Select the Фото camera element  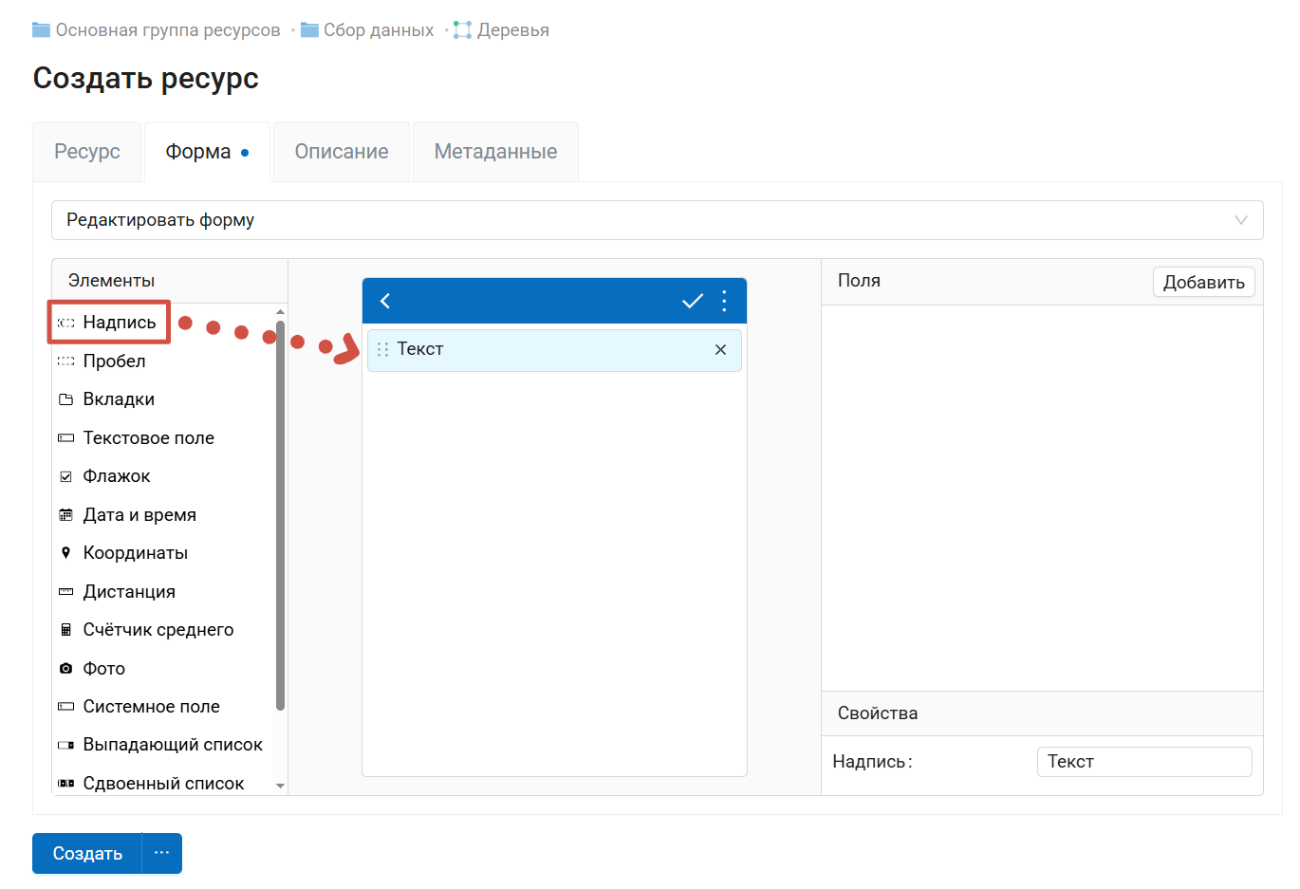[103, 669]
